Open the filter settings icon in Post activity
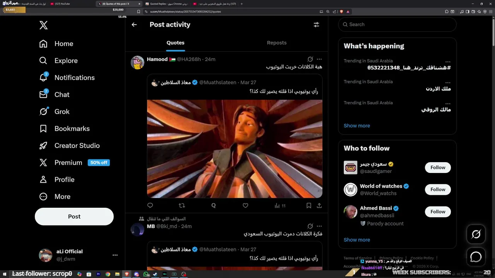495x278 pixels. 316,25
